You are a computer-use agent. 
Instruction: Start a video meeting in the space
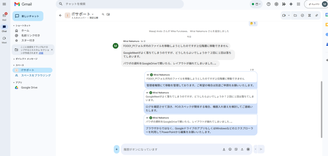coord(284,15)
